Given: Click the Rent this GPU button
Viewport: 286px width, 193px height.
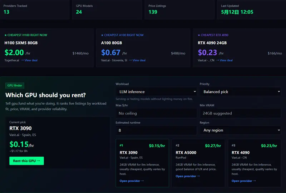Looking at the screenshot, I should [26, 161].
